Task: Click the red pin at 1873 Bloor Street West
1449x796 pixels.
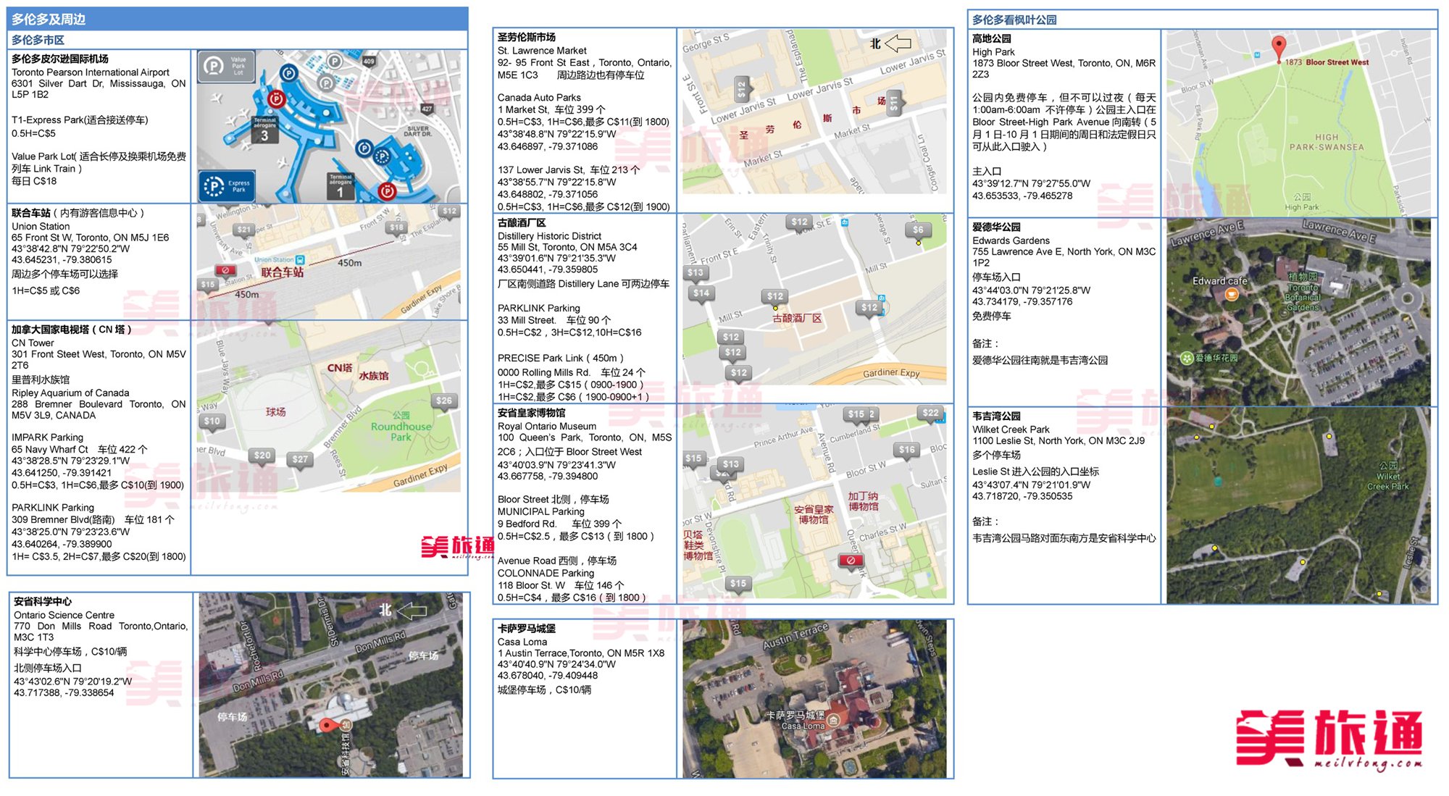Action: tap(1279, 48)
